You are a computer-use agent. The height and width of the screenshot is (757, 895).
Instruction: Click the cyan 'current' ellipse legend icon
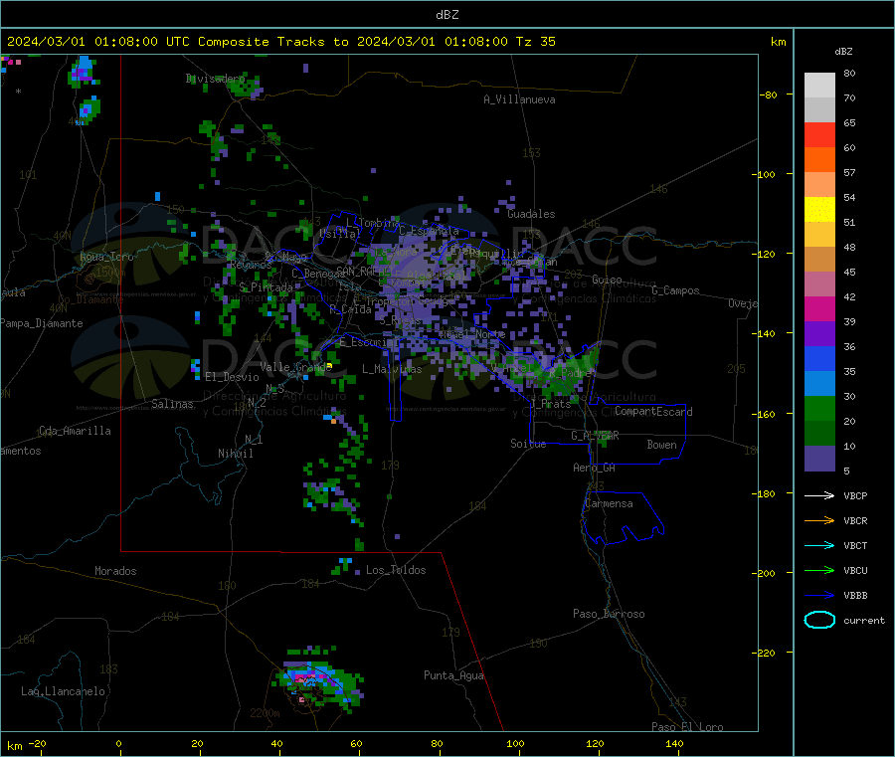tap(819, 620)
